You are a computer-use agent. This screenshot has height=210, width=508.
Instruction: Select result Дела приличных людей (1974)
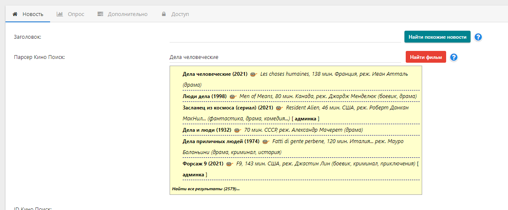(x=221, y=141)
